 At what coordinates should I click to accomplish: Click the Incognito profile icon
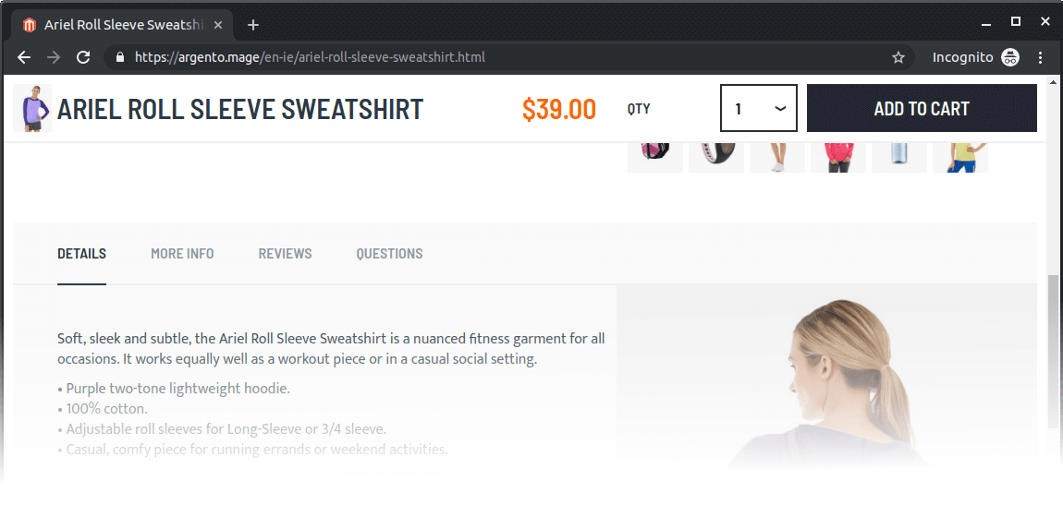[x=1011, y=57]
